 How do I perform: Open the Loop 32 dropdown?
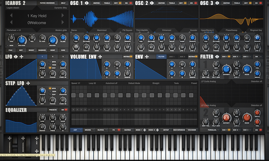tap(92, 83)
